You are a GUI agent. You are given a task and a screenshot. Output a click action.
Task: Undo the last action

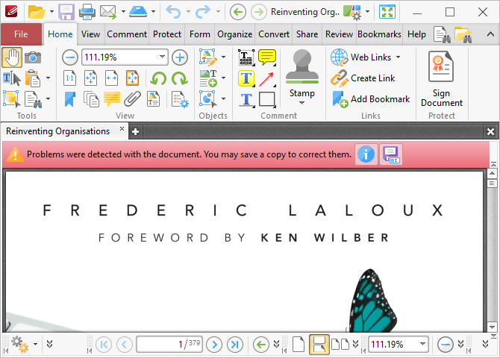point(173,12)
